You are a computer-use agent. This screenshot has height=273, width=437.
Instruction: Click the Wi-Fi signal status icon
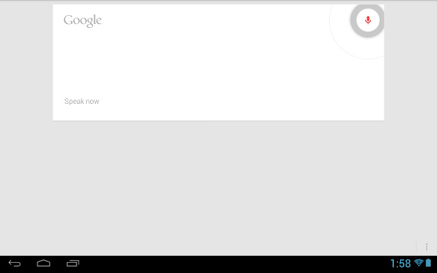(419, 263)
